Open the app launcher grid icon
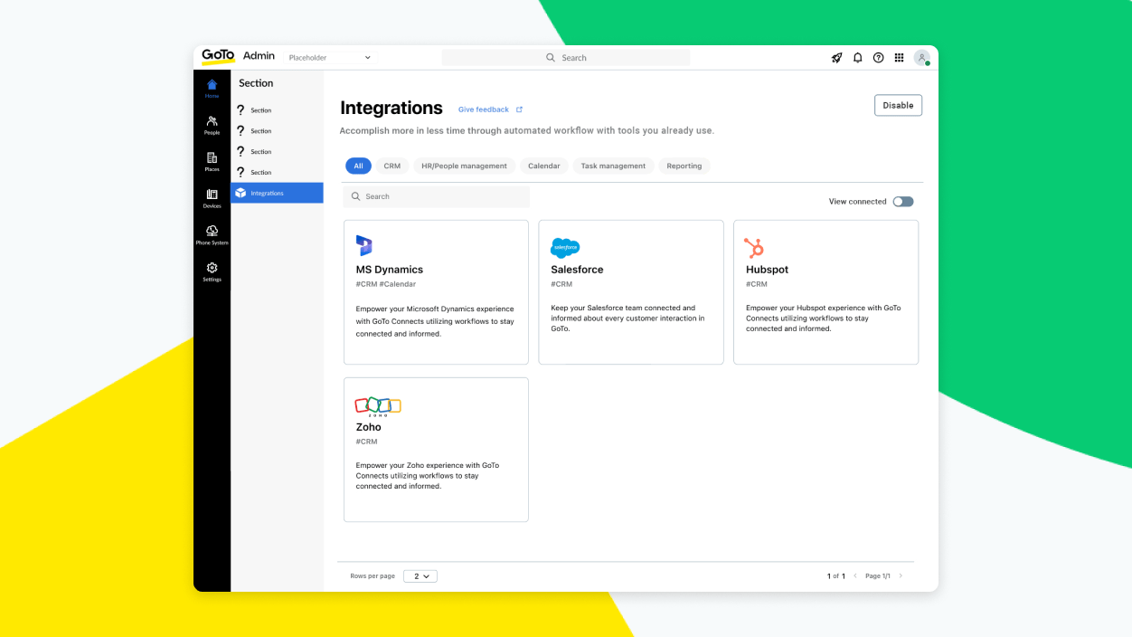 click(899, 57)
